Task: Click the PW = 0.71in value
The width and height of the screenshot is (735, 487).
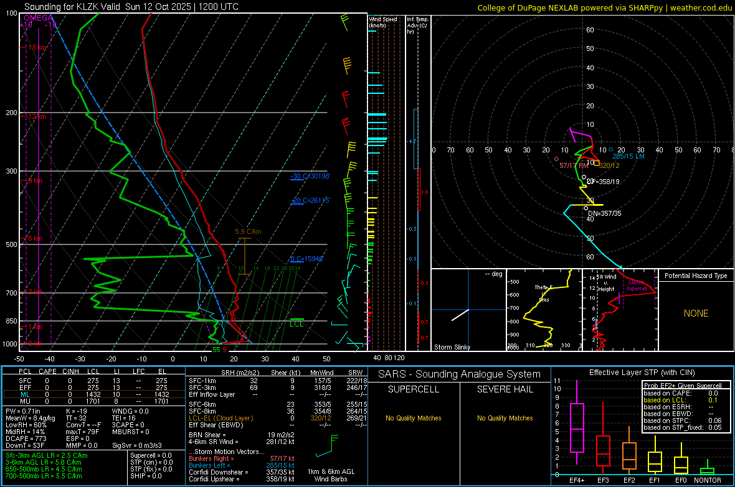Action: pyautogui.click(x=23, y=411)
